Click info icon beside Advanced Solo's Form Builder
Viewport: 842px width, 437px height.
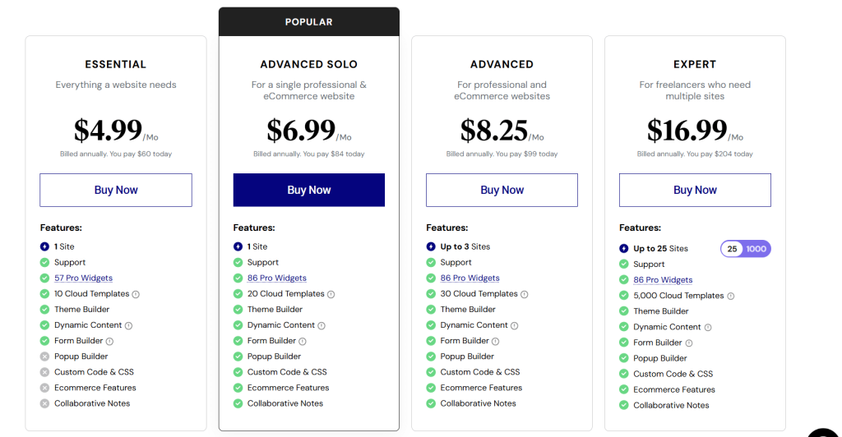click(x=303, y=341)
